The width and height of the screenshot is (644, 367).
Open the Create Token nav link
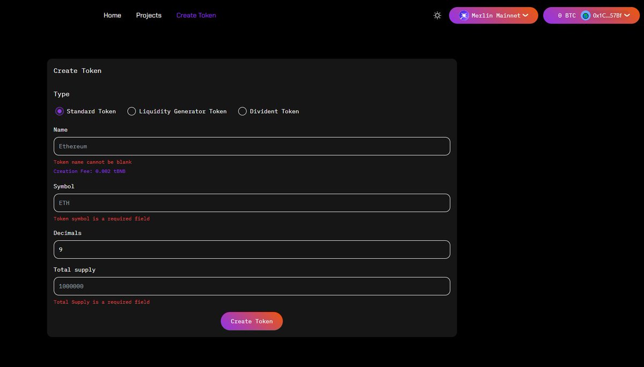(196, 15)
